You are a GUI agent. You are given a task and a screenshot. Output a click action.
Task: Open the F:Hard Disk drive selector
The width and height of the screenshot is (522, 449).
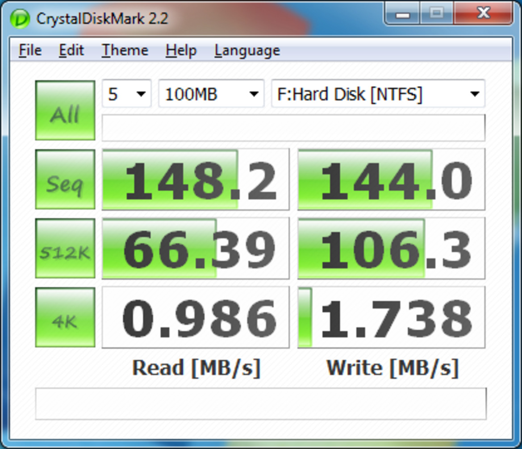(378, 94)
